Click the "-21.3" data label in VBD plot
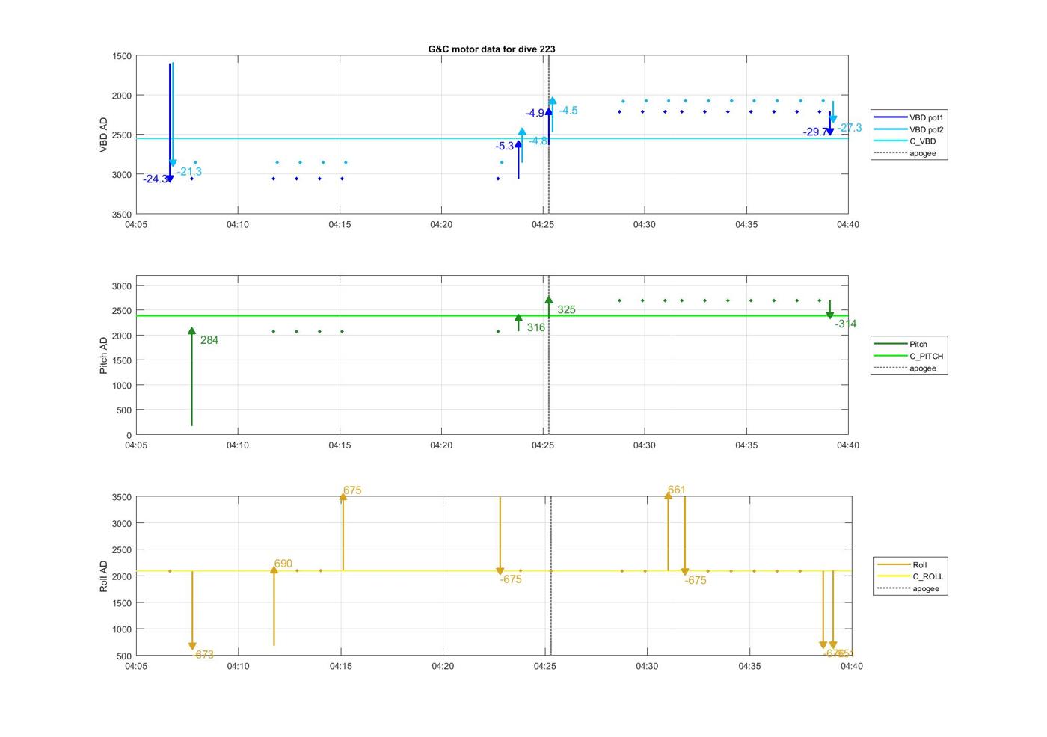The height and width of the screenshot is (737, 1047). tap(189, 172)
